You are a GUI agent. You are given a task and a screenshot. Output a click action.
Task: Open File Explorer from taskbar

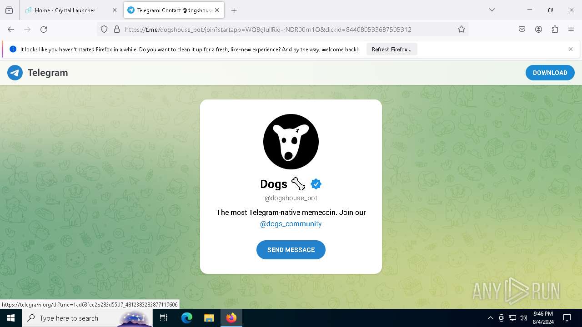click(209, 318)
